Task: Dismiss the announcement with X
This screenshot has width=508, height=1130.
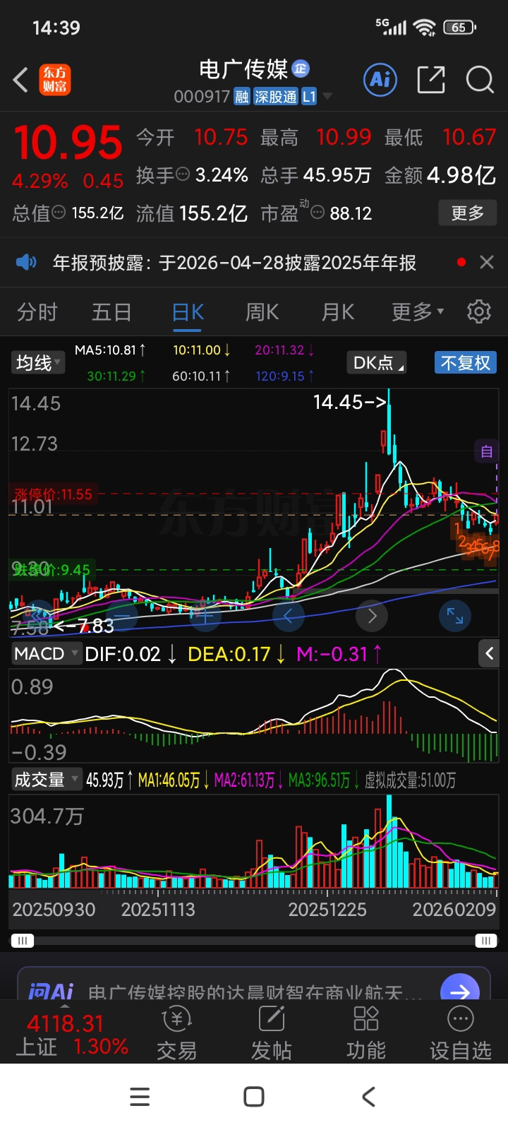Action: click(486, 262)
